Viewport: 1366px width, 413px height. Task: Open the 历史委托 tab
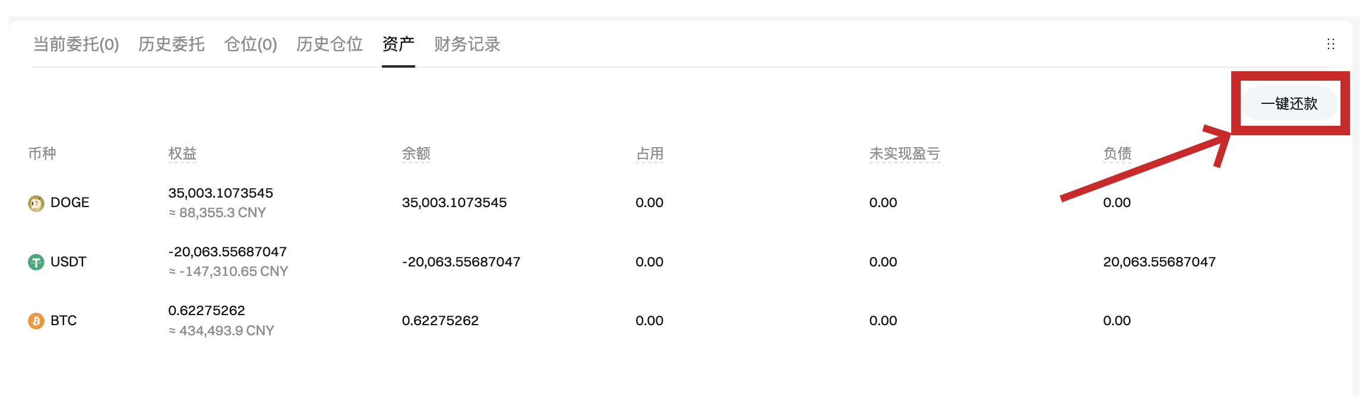pyautogui.click(x=171, y=45)
